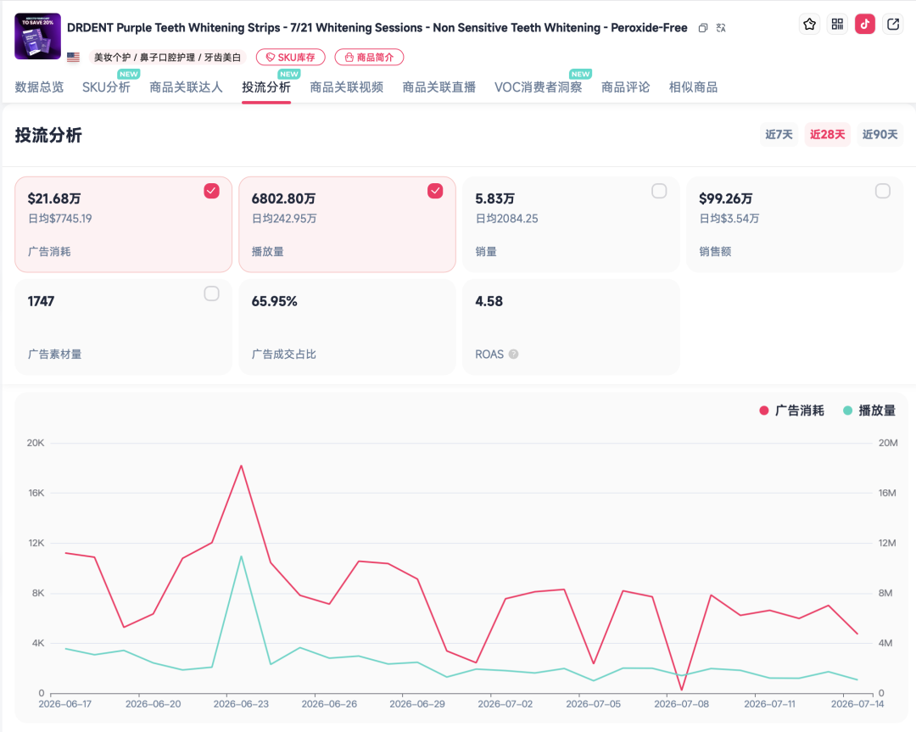
Task: Uncheck the 广告消耗 metric checkbox
Action: 211,191
